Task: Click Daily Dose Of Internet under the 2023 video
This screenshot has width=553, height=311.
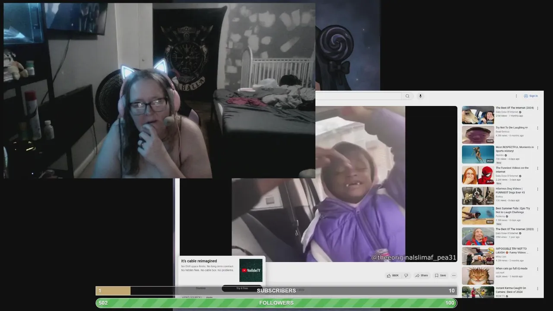Action: pyautogui.click(x=507, y=233)
